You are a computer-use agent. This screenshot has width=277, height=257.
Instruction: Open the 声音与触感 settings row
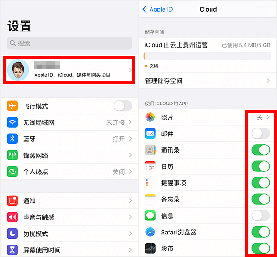coord(69,217)
